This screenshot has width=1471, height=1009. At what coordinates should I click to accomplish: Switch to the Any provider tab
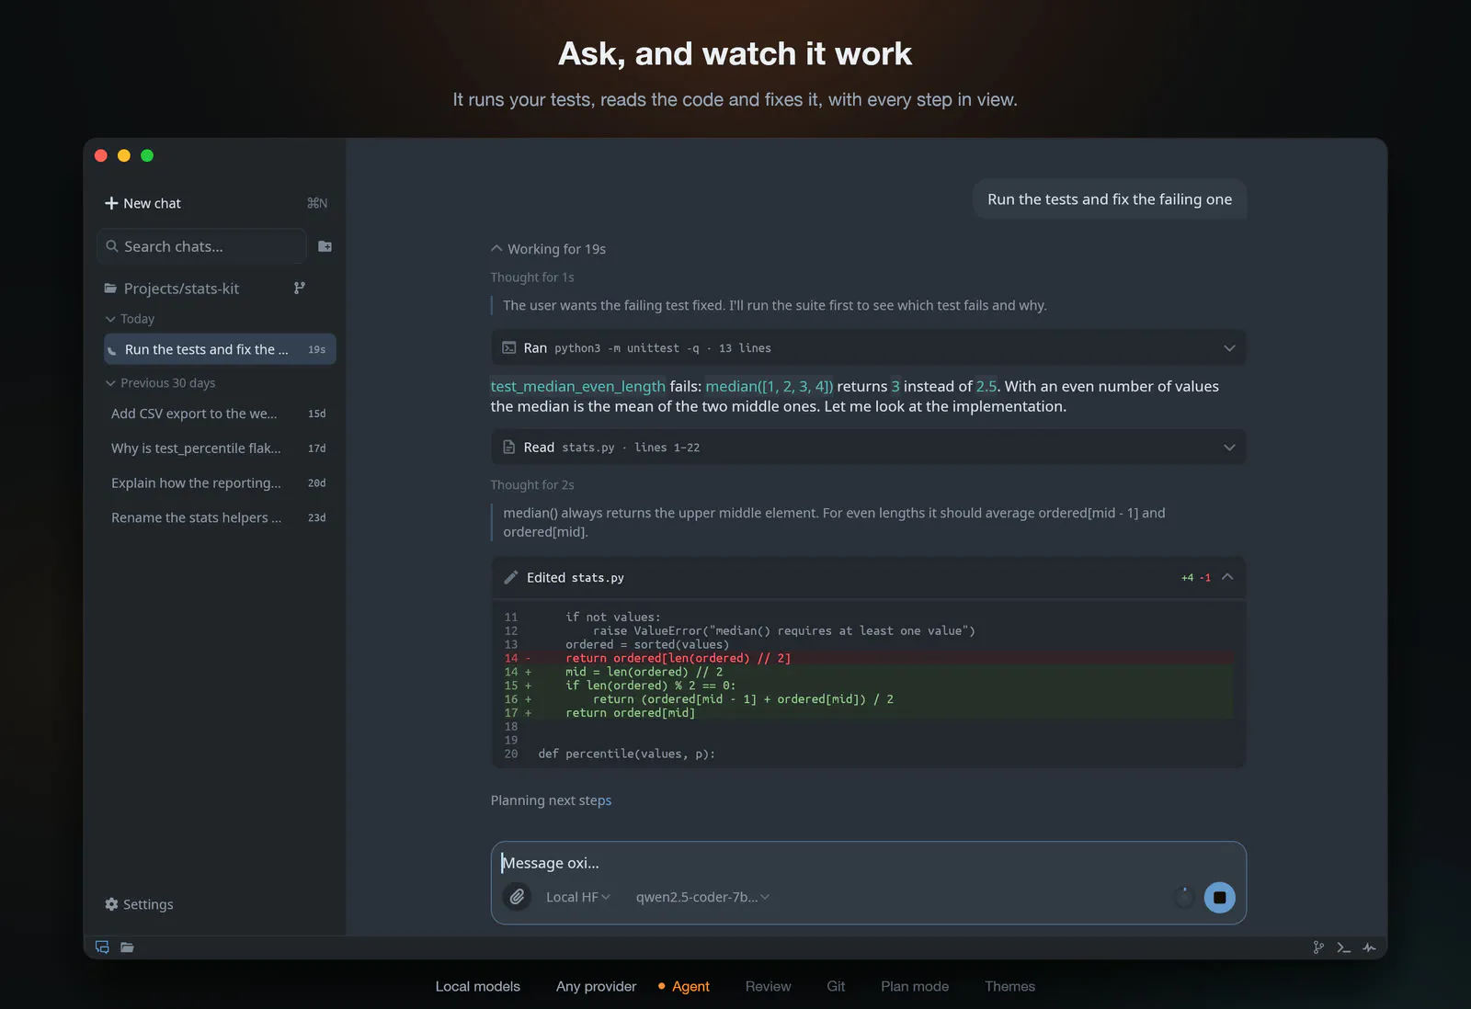point(596,986)
